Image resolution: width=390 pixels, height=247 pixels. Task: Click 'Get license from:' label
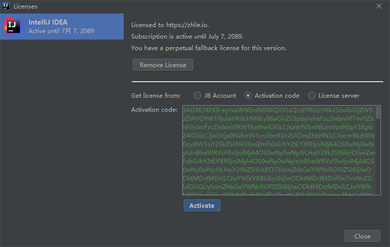[156, 96]
